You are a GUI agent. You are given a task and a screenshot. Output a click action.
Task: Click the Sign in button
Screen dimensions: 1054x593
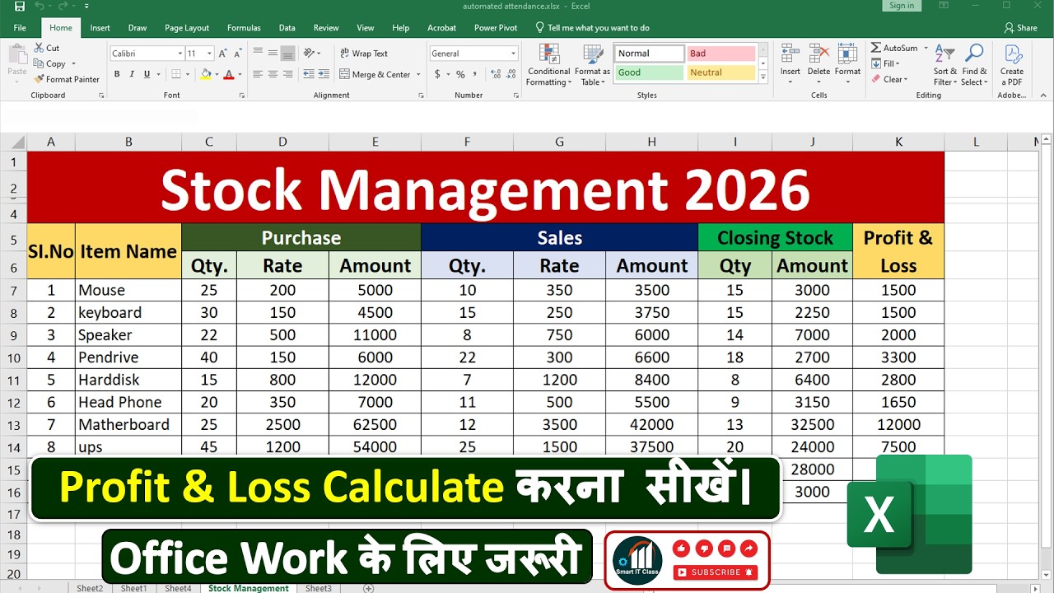pos(902,6)
